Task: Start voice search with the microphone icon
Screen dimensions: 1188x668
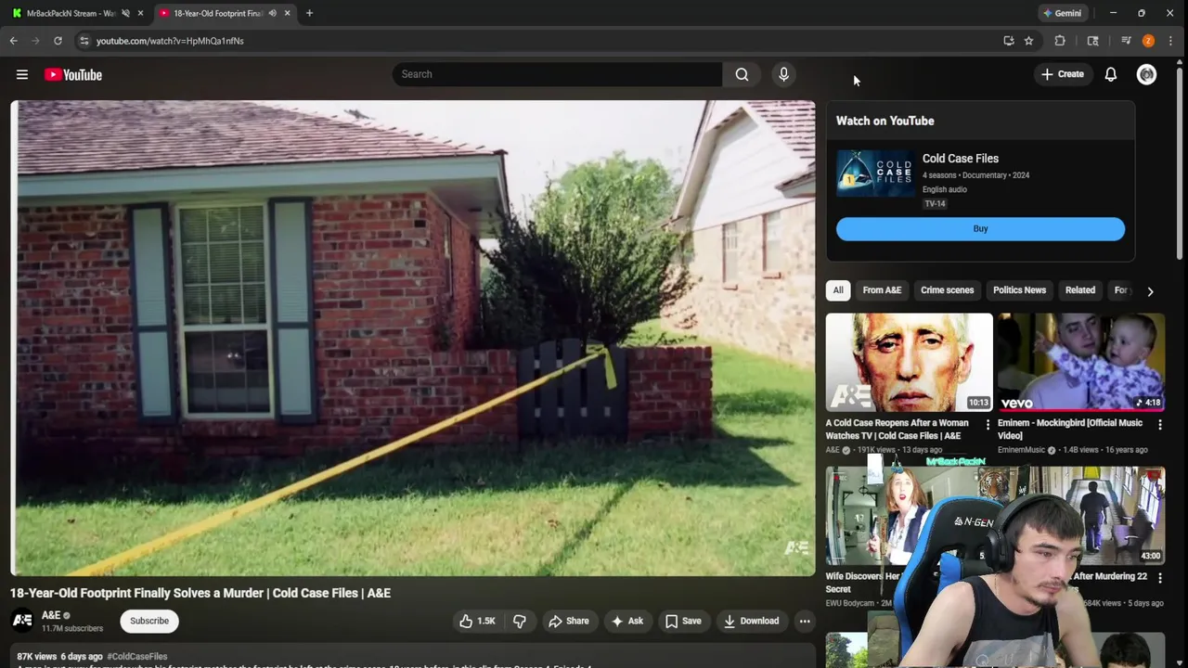Action: point(783,74)
